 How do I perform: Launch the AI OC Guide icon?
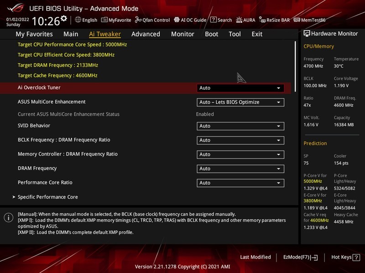(177, 20)
